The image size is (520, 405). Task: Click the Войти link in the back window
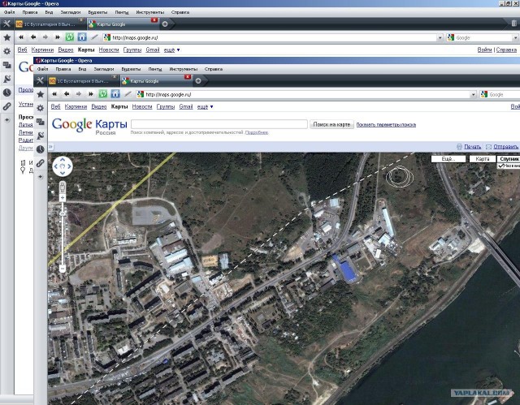click(x=484, y=50)
